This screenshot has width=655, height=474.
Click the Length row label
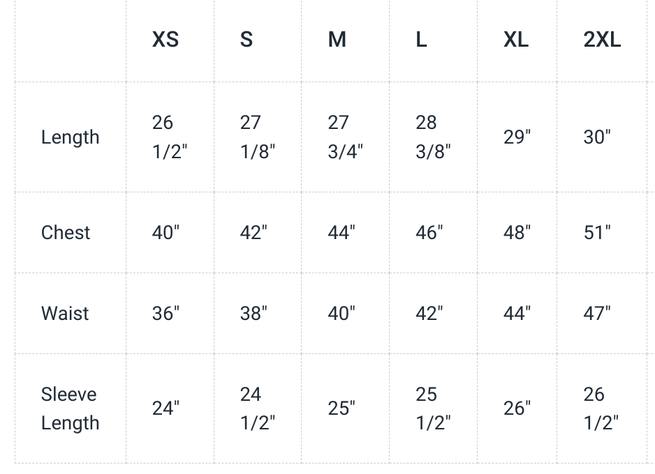click(70, 137)
